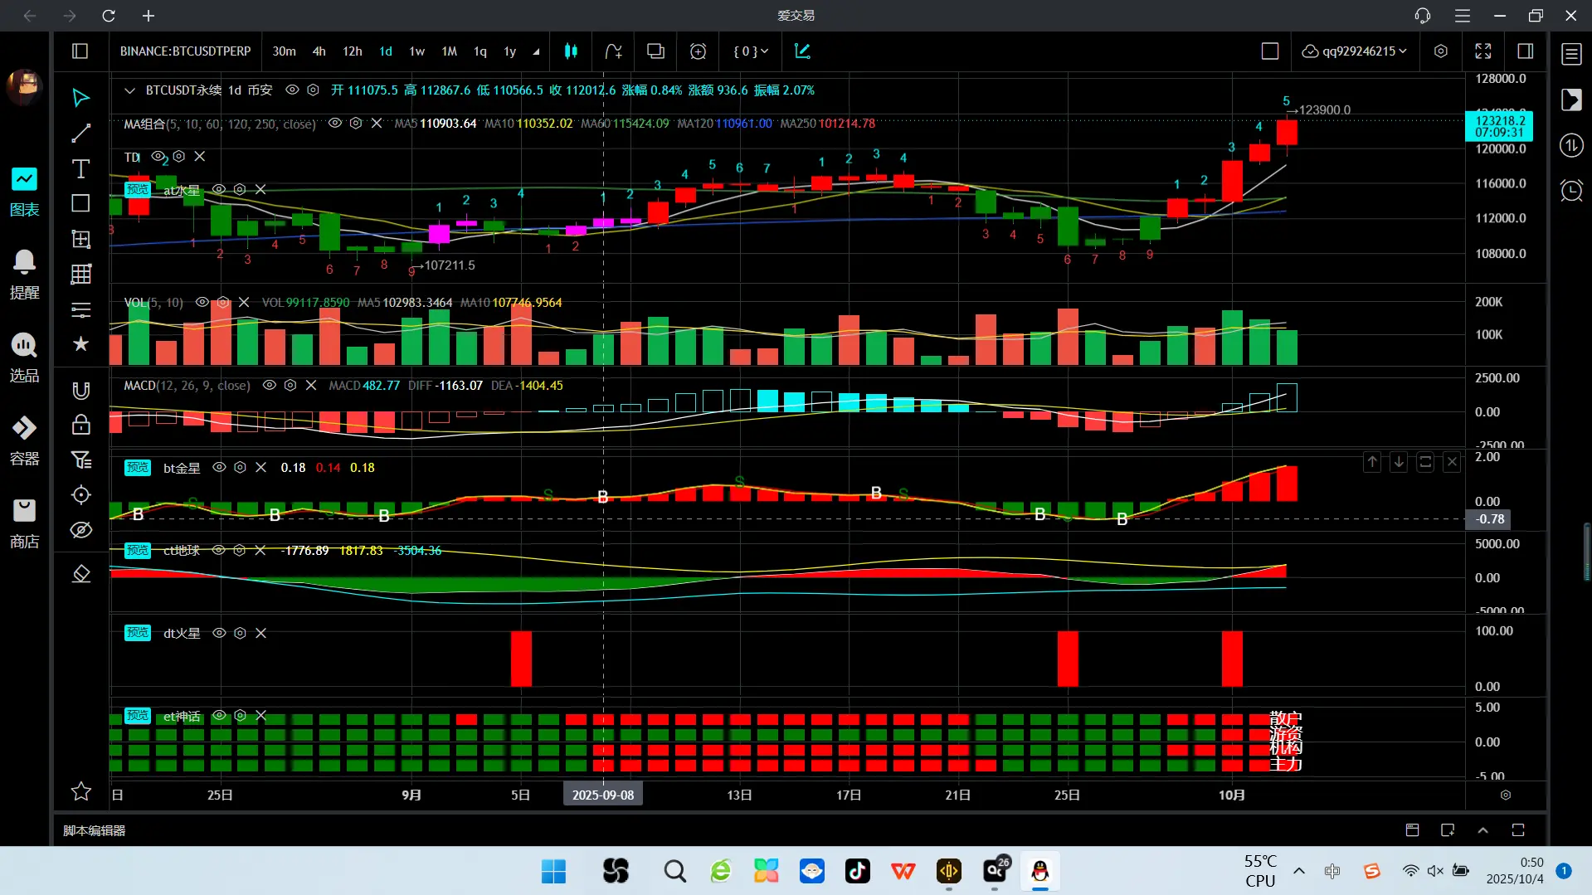This screenshot has height=895, width=1592.
Task: Toggle visibility of TD indicator
Action: click(158, 156)
